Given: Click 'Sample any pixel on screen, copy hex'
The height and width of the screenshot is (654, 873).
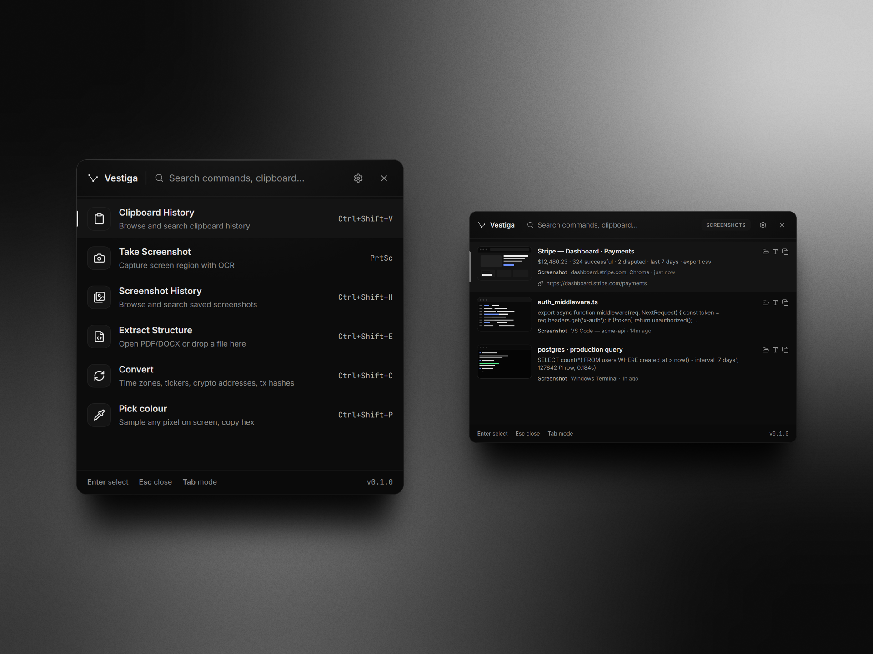Looking at the screenshot, I should coord(186,422).
